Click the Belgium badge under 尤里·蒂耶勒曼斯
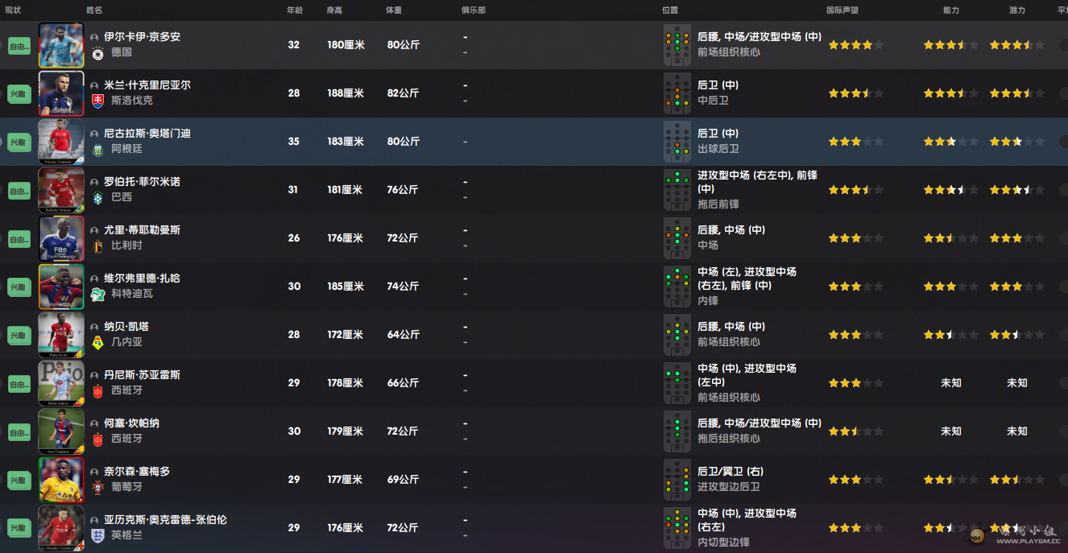Screen dimensions: 1068x553 [x=97, y=246]
